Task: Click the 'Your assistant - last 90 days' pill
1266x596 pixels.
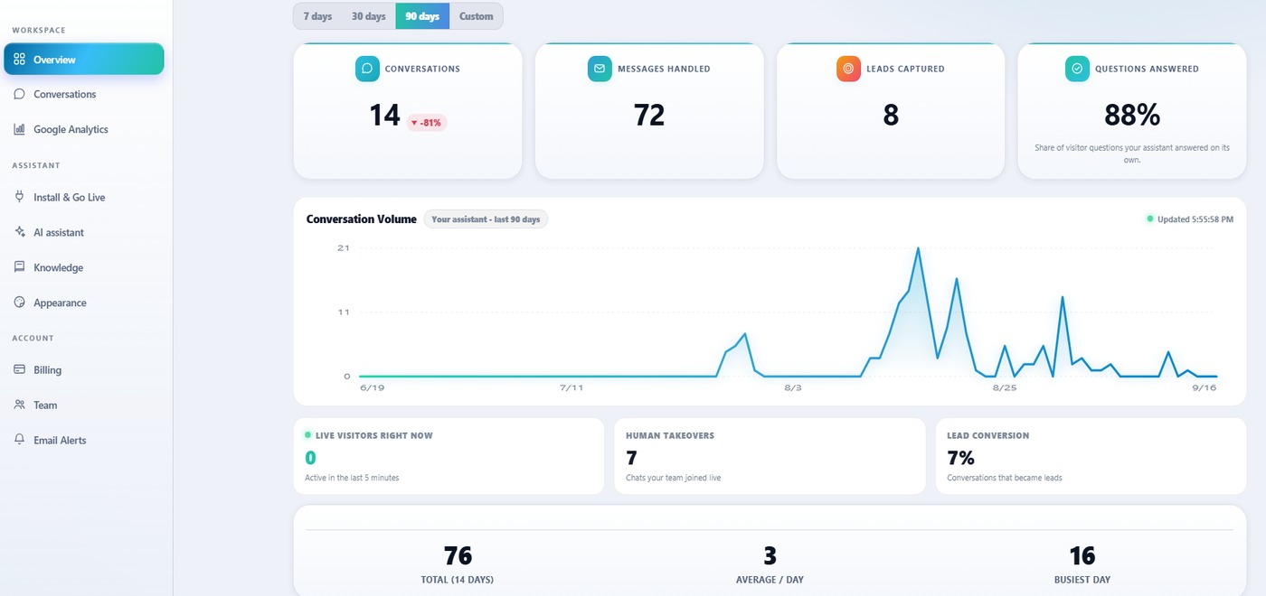Action: point(486,219)
